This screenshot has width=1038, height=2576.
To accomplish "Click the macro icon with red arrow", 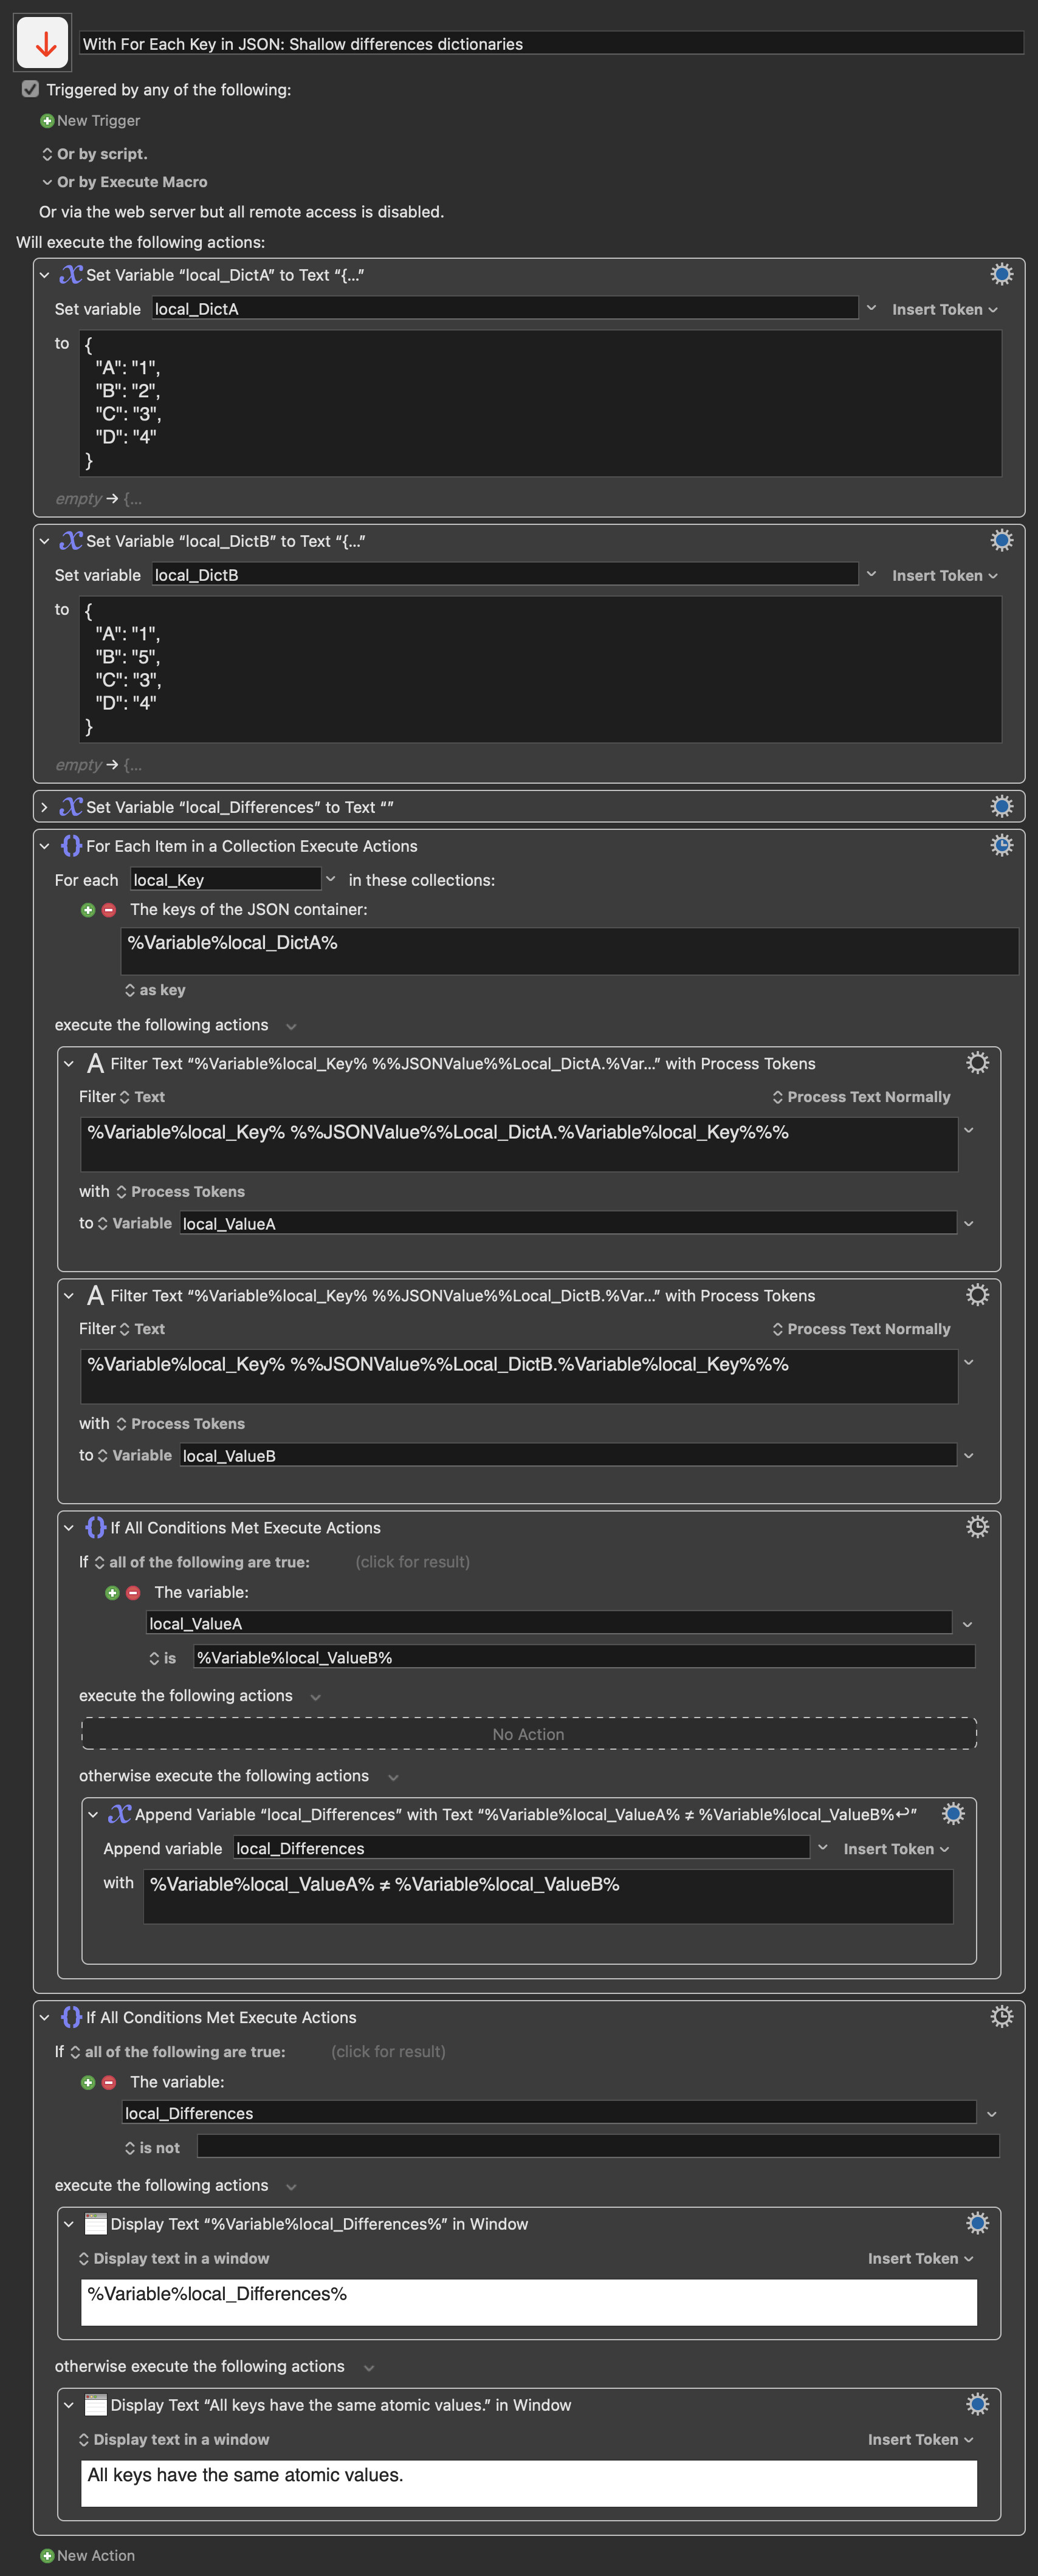I will point(43,43).
